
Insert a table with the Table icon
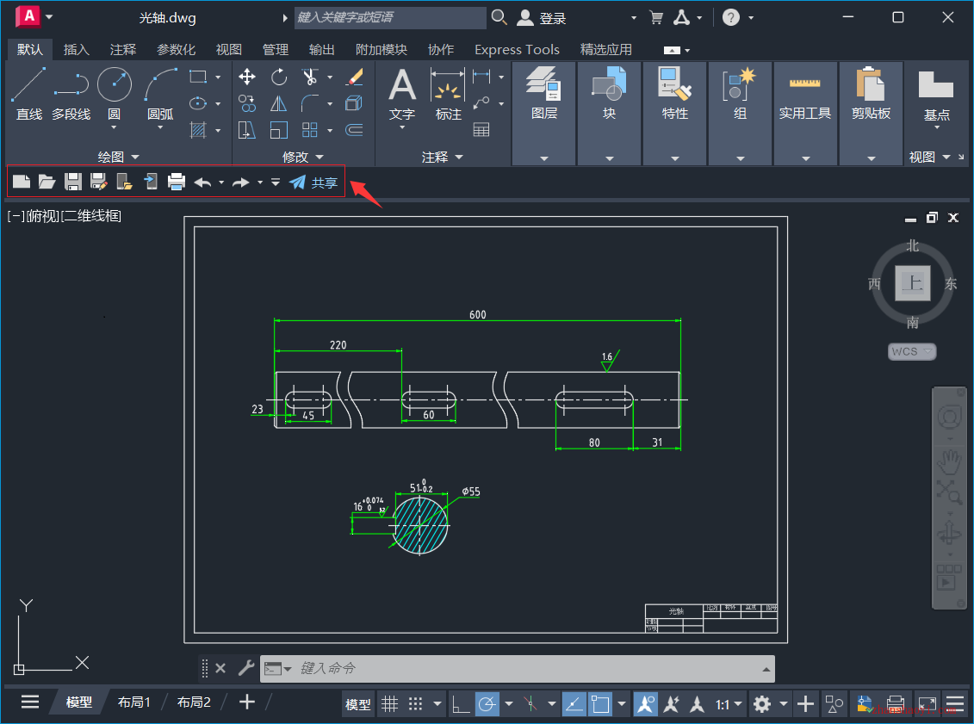pyautogui.click(x=481, y=130)
